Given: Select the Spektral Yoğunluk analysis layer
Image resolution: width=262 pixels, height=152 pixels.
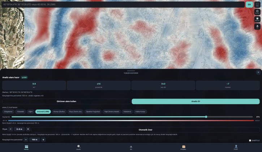Looking at the screenshot, I should [x=93, y=112].
